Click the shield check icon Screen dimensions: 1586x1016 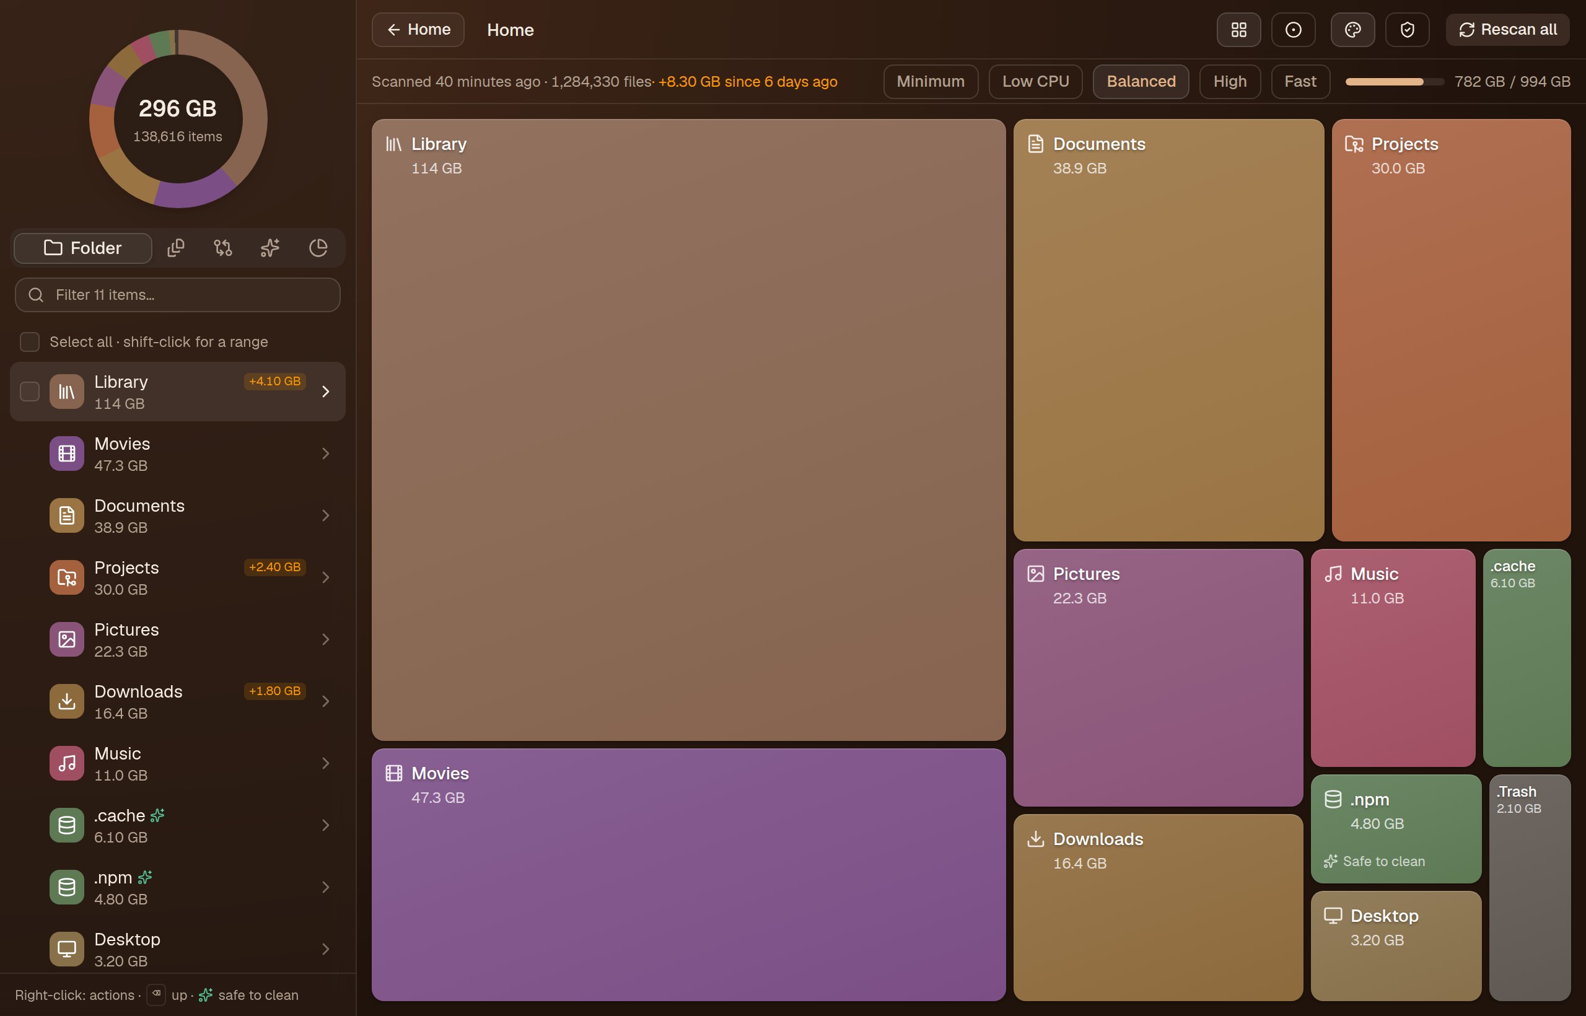1407,30
